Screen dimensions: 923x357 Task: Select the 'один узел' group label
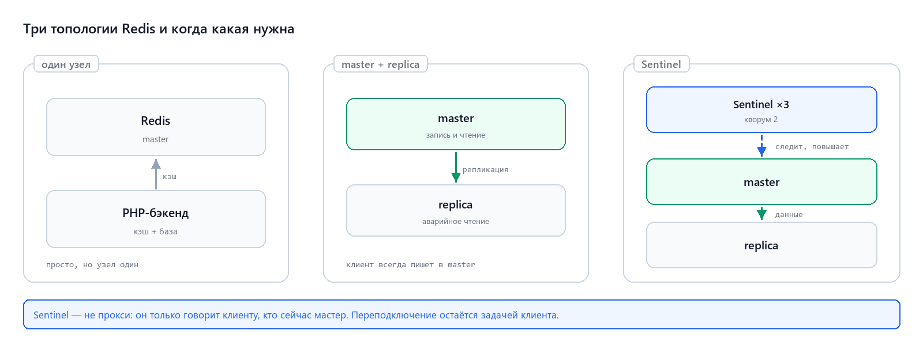click(66, 64)
